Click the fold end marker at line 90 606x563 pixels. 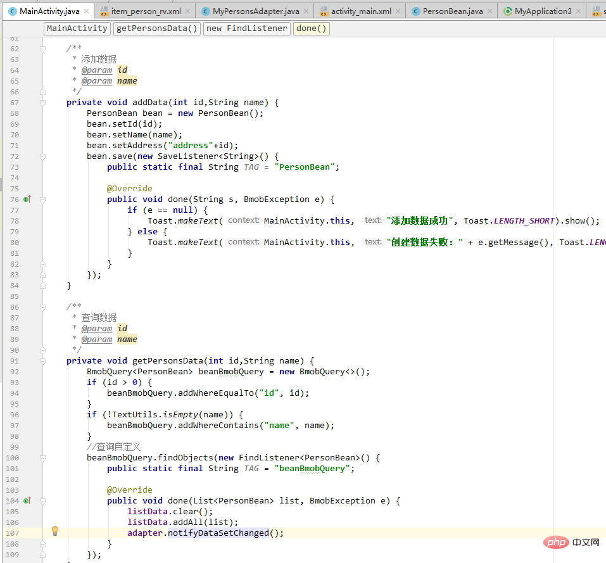point(43,350)
